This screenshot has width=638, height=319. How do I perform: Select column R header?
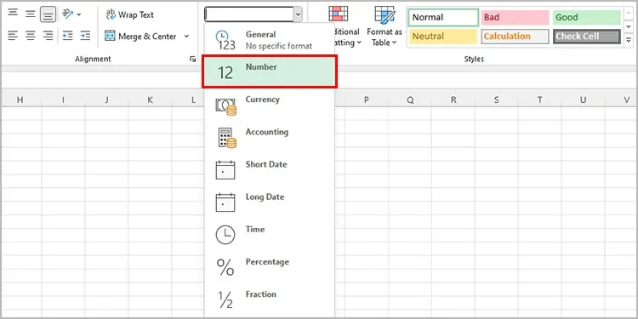coord(453,100)
